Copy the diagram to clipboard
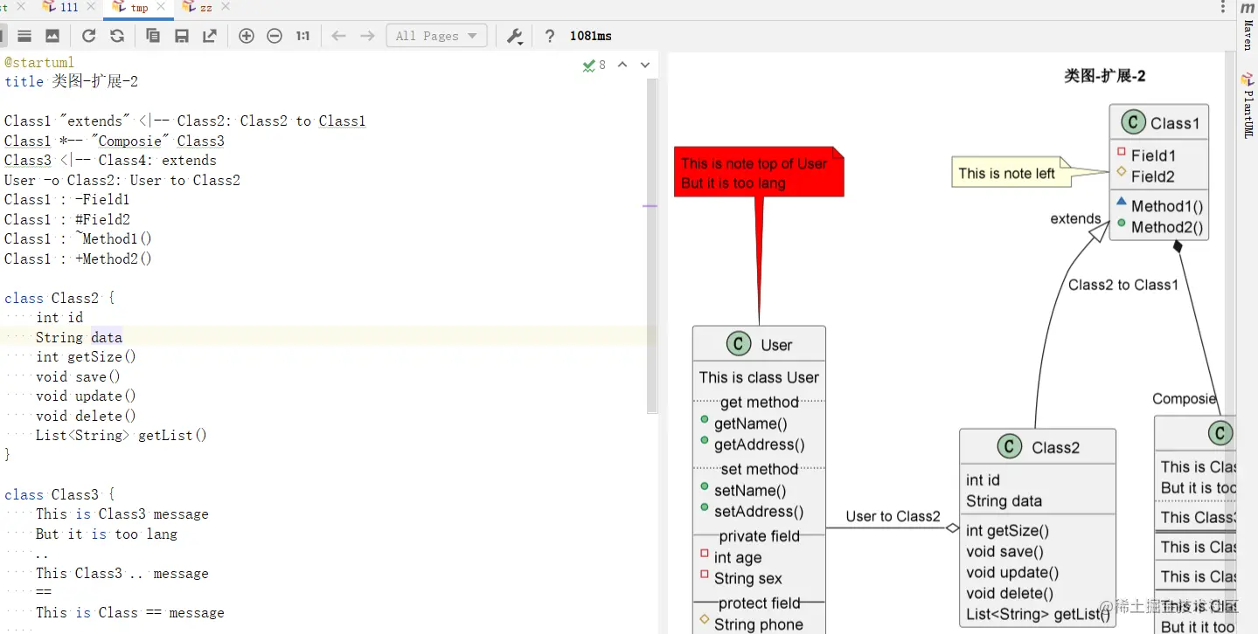Viewport: 1258px width, 634px height. [x=153, y=36]
